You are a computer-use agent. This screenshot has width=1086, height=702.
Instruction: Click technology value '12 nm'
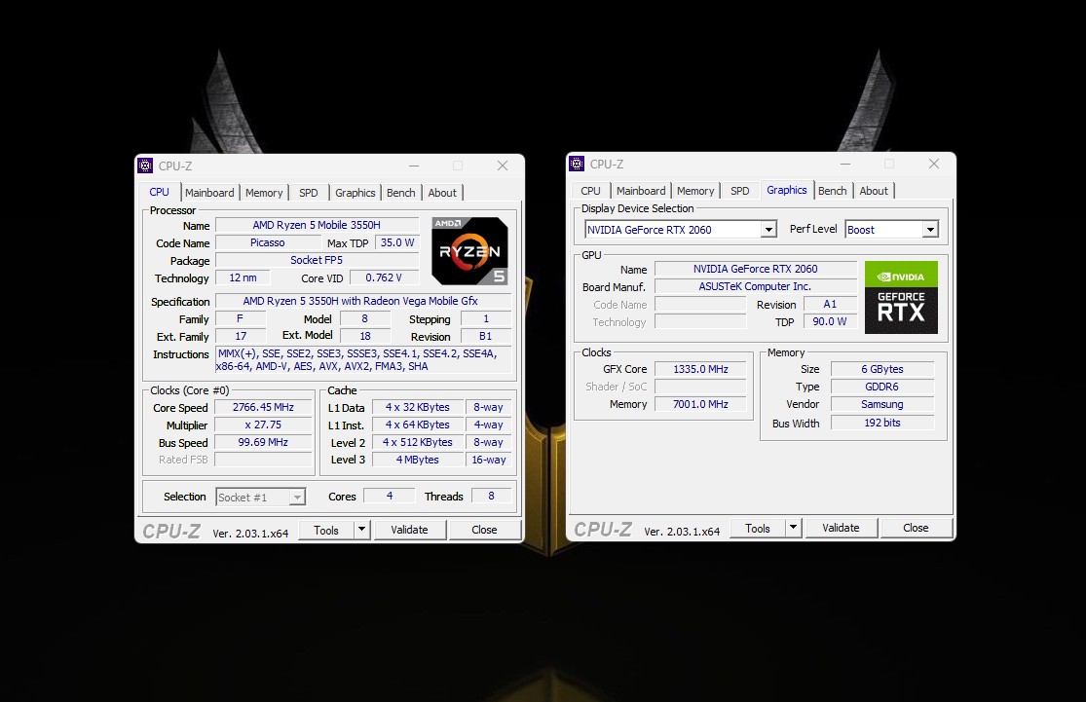243,277
